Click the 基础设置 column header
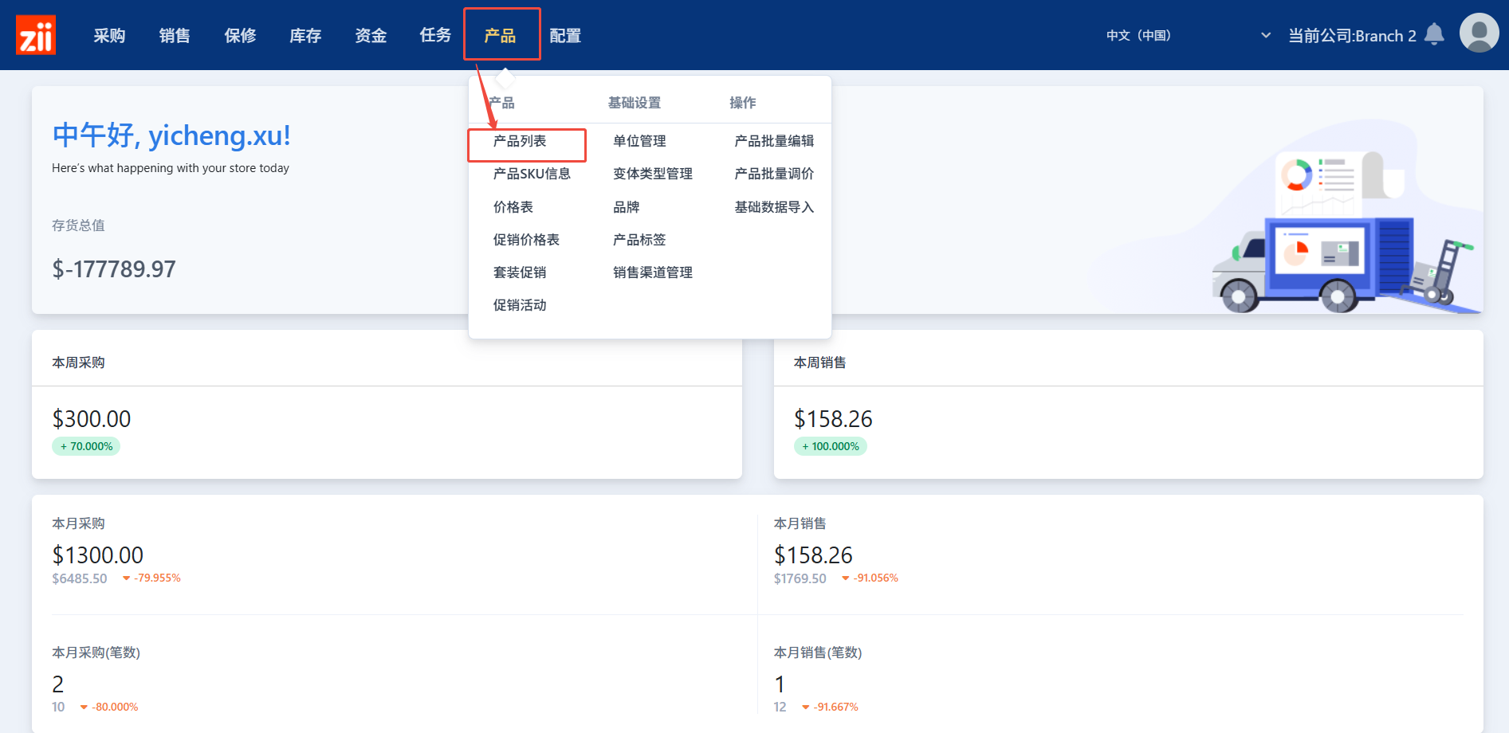Viewport: 1509px width, 733px height. coord(635,103)
